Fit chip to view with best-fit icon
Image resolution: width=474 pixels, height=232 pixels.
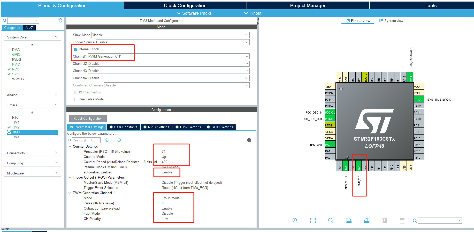pos(313,221)
